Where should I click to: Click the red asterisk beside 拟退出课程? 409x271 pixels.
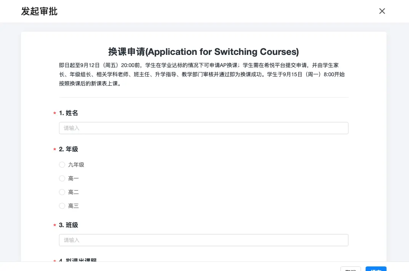[x=55, y=261]
